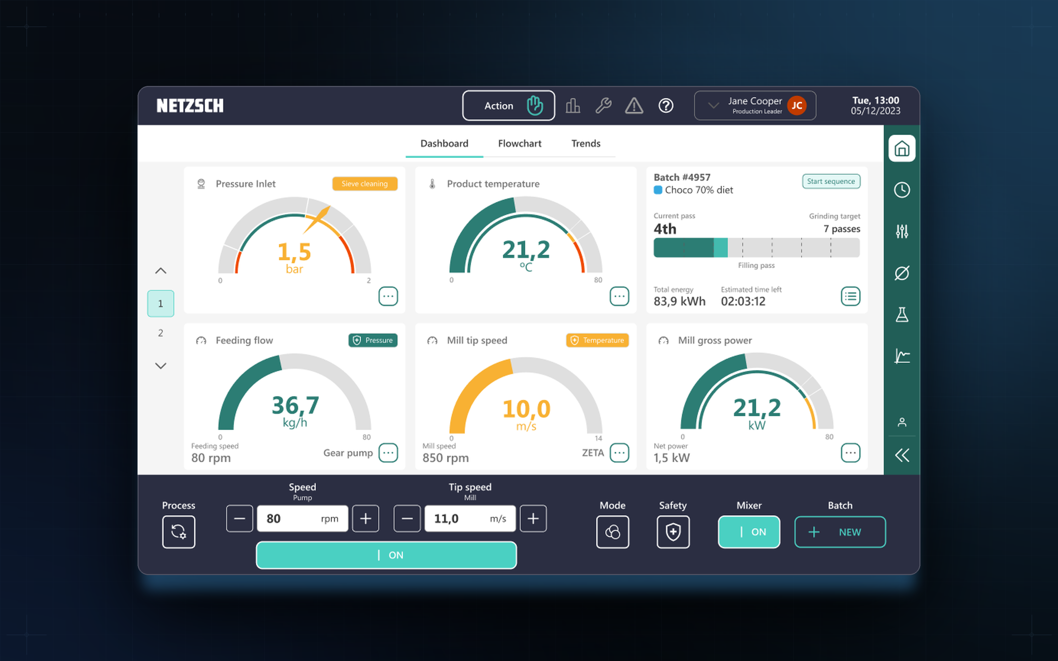Open the warning triangle alerts icon
The image size is (1058, 661).
pos(634,105)
